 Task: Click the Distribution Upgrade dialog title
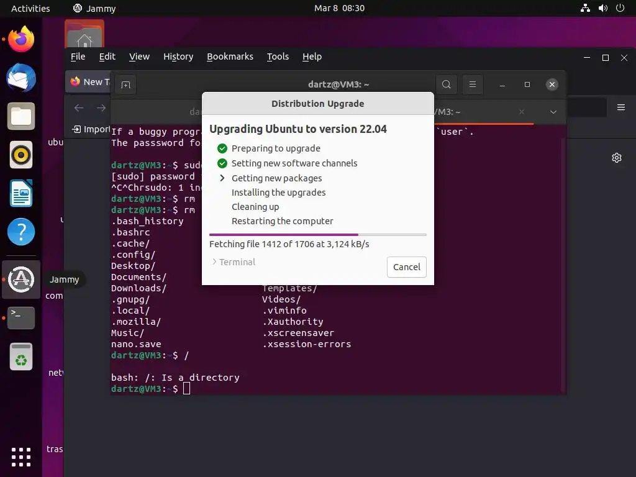click(317, 104)
